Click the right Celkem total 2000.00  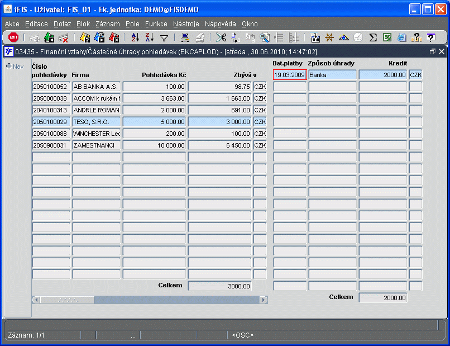click(383, 298)
